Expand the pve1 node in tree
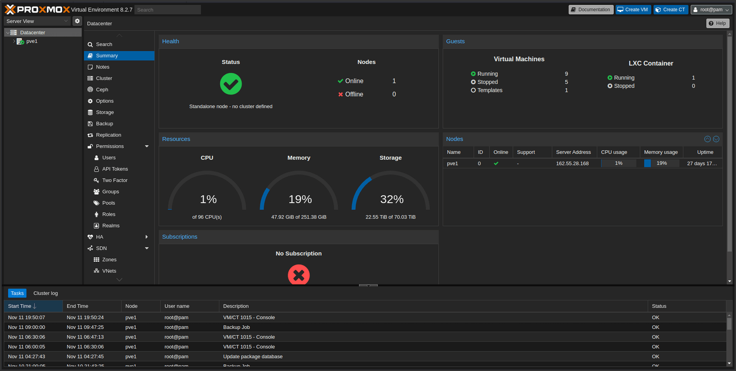736x371 pixels. point(14,41)
